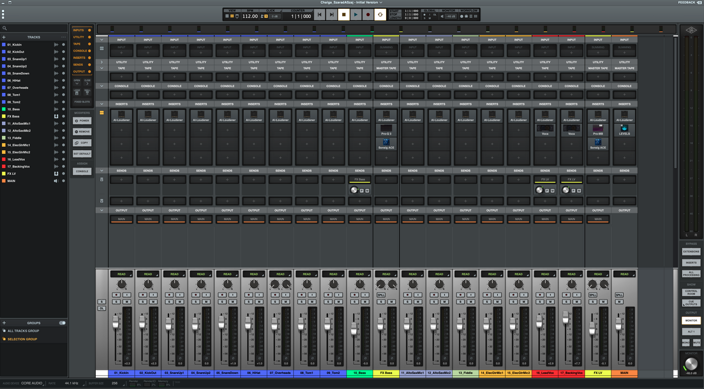Click the BPM value field showing 112.00
The width and height of the screenshot is (704, 389).
pos(250,16)
